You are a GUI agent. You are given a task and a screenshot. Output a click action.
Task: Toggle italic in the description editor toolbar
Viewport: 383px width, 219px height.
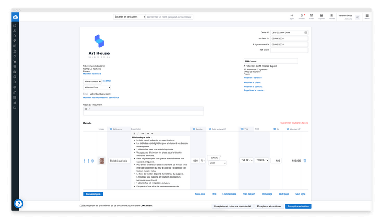coord(138,133)
